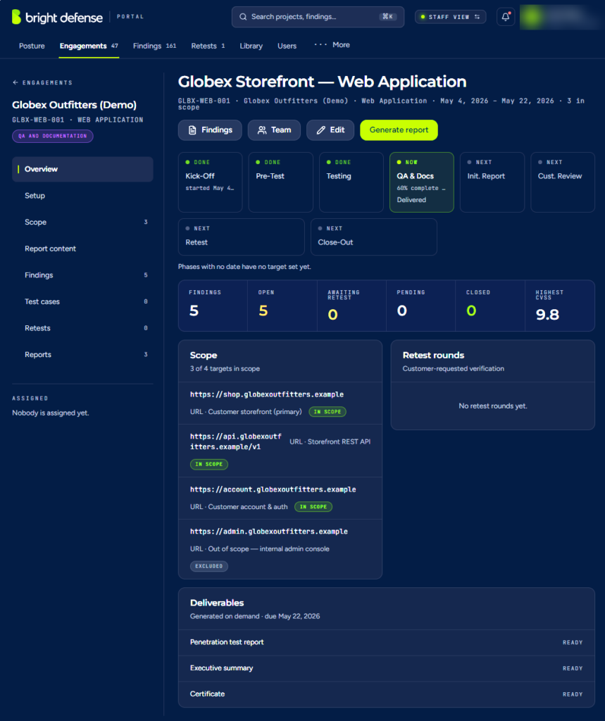Click the Generate report button
Viewport: 605px width, 721px height.
[x=399, y=130]
